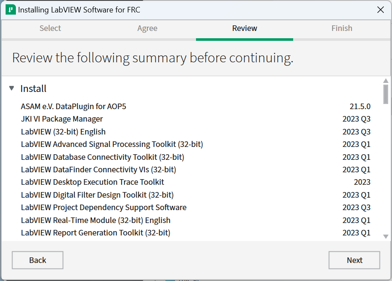
Task: Click the scrollbar down arrow
Action: 386,236
